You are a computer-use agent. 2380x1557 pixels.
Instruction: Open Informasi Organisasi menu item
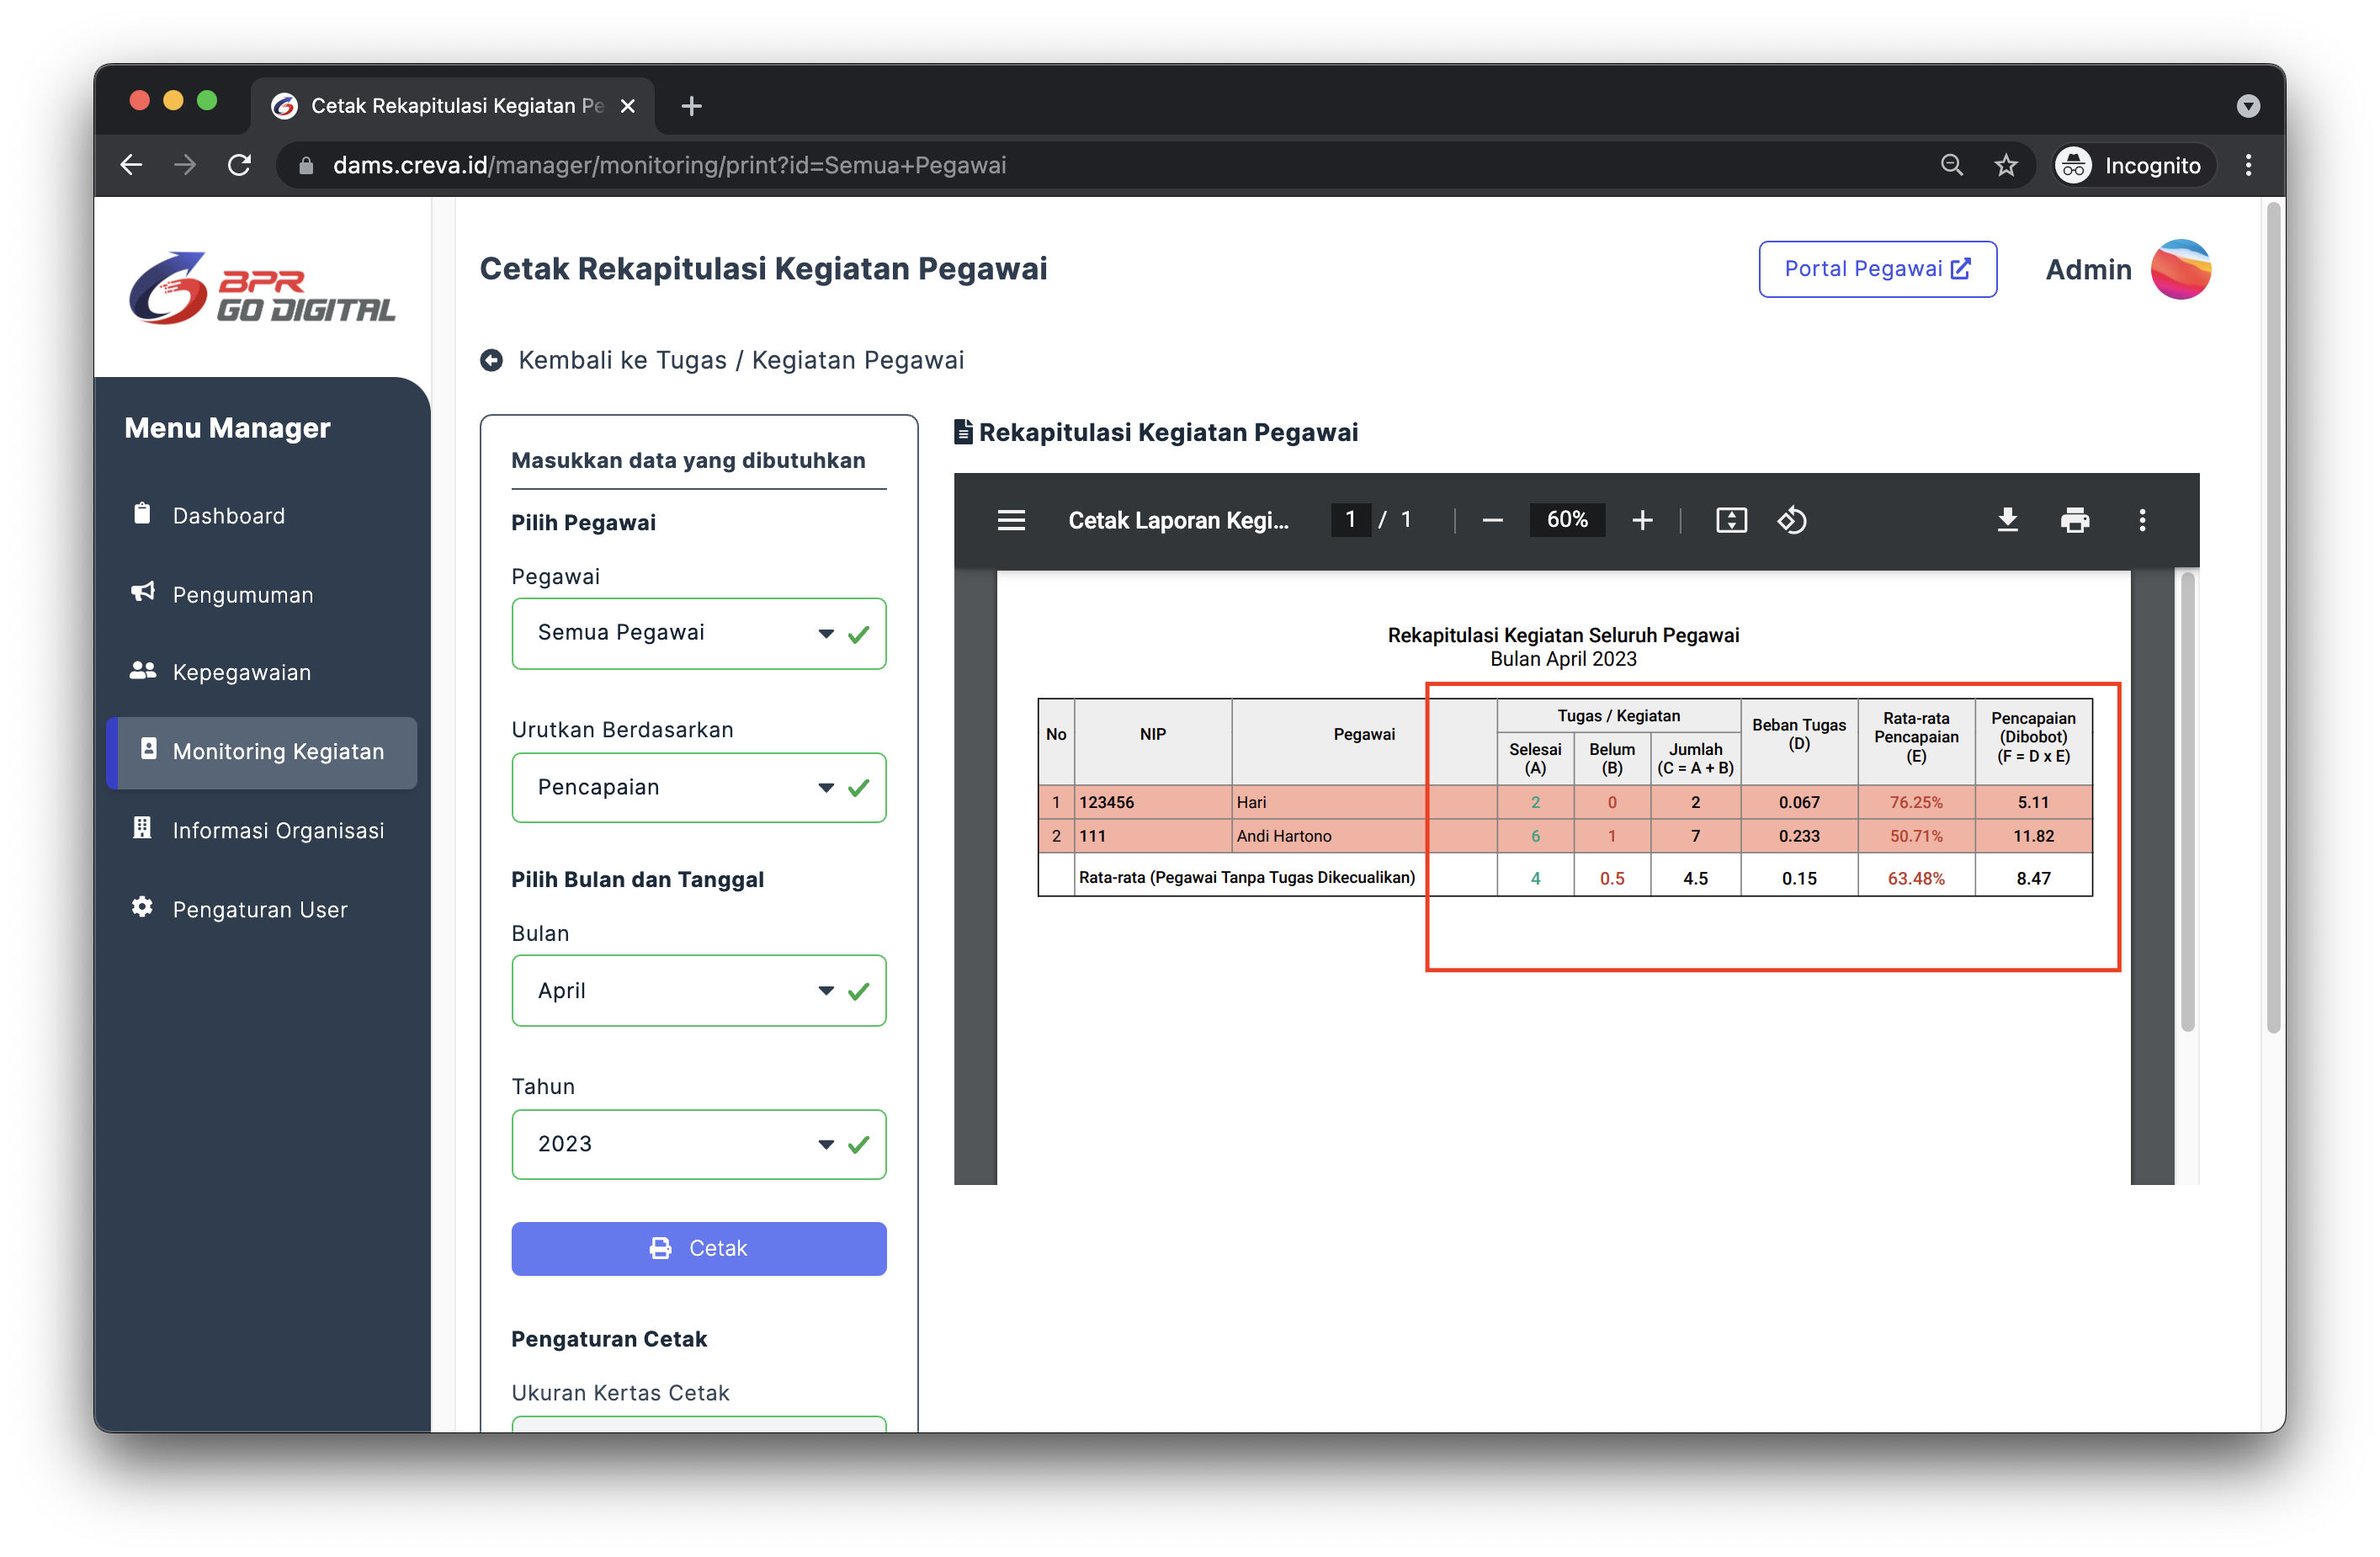tap(278, 830)
